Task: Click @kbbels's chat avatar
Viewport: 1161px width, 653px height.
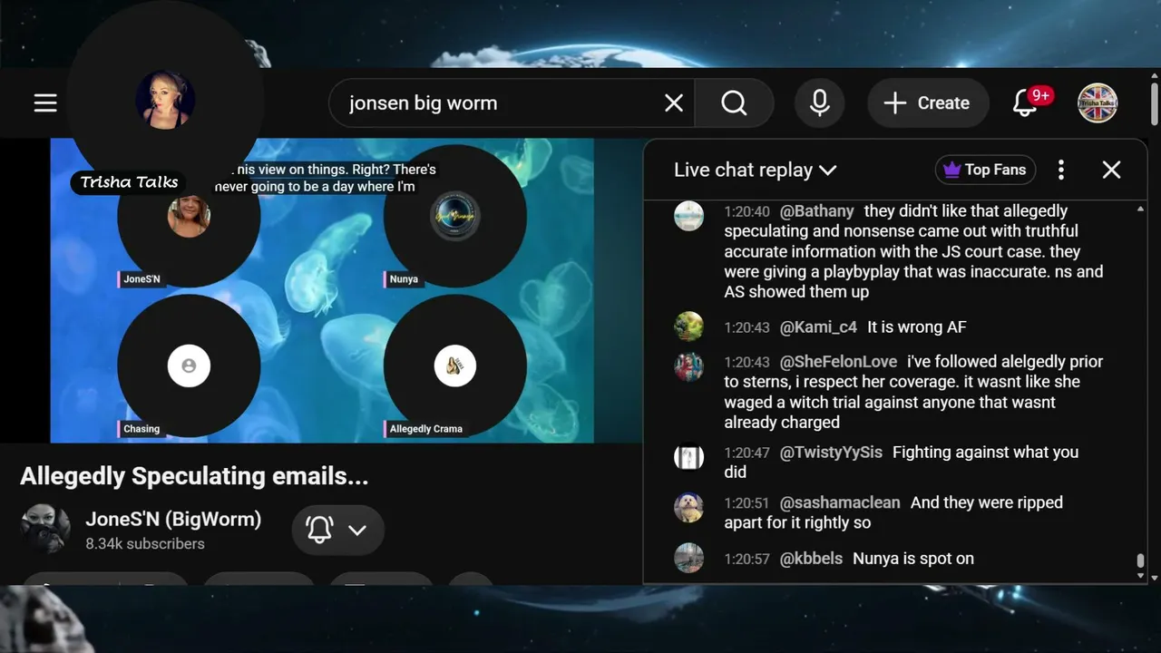Action: (x=689, y=559)
